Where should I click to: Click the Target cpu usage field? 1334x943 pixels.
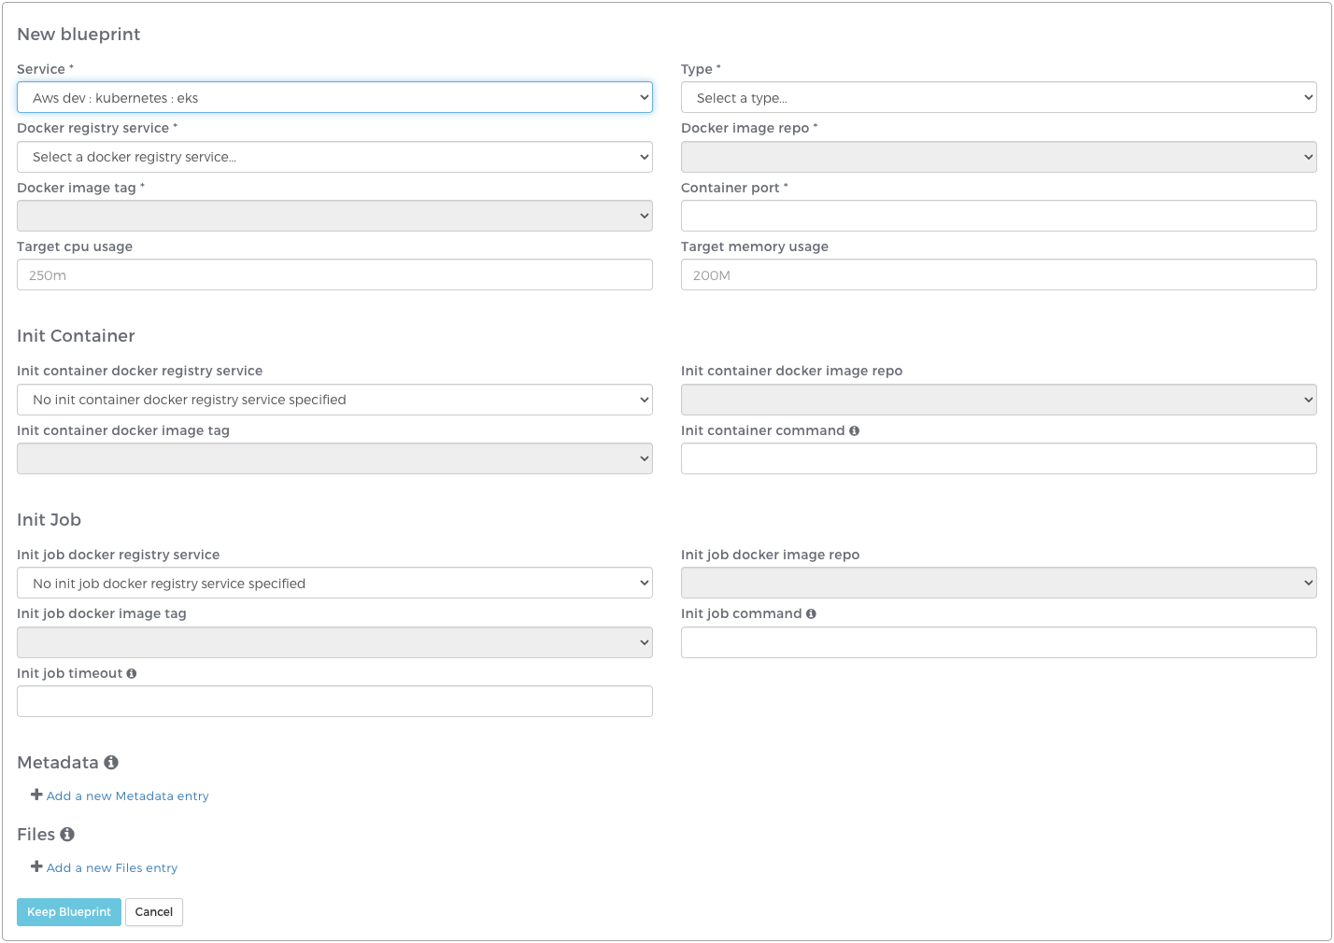click(334, 275)
